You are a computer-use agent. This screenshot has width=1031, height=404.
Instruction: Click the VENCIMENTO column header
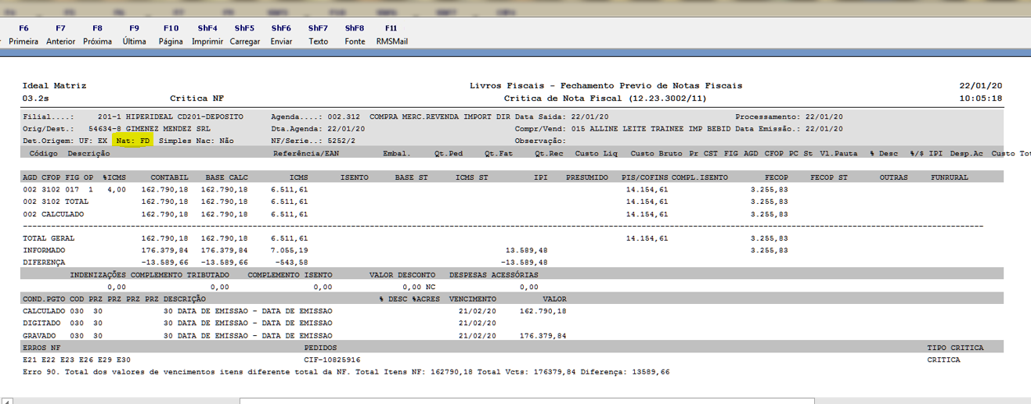coord(473,299)
